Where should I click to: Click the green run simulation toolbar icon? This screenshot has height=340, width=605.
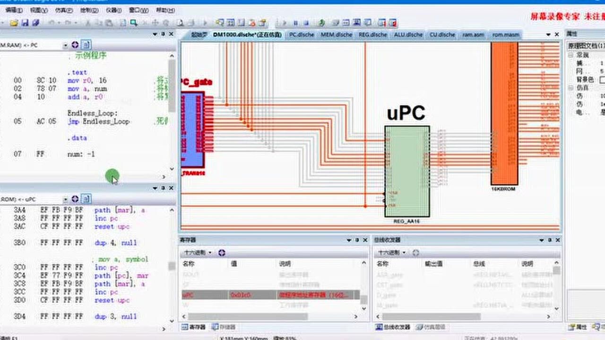tap(321, 23)
